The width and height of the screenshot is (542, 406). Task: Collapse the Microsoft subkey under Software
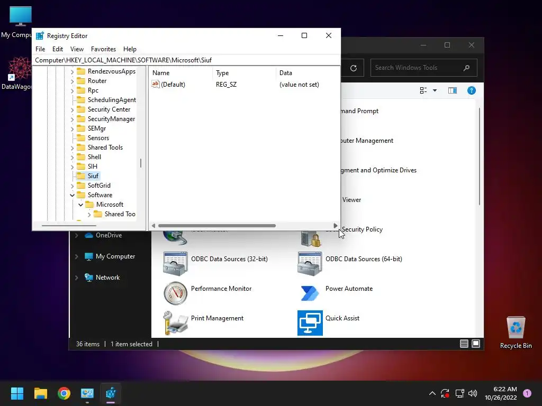point(80,205)
